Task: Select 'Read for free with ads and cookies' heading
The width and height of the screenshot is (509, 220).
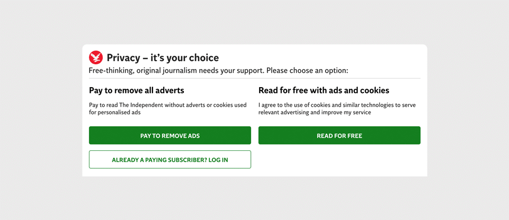Action: [324, 90]
